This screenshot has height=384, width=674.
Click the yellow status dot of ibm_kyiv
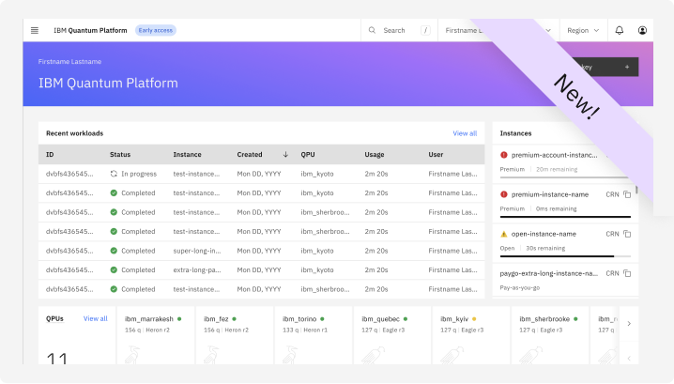[474, 319]
